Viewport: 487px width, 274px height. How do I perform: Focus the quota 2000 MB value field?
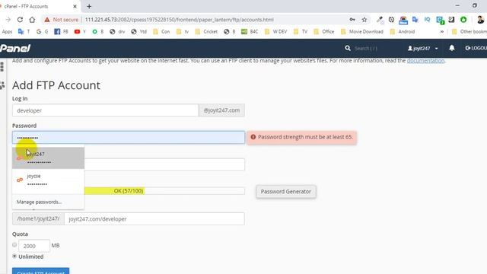(x=34, y=246)
